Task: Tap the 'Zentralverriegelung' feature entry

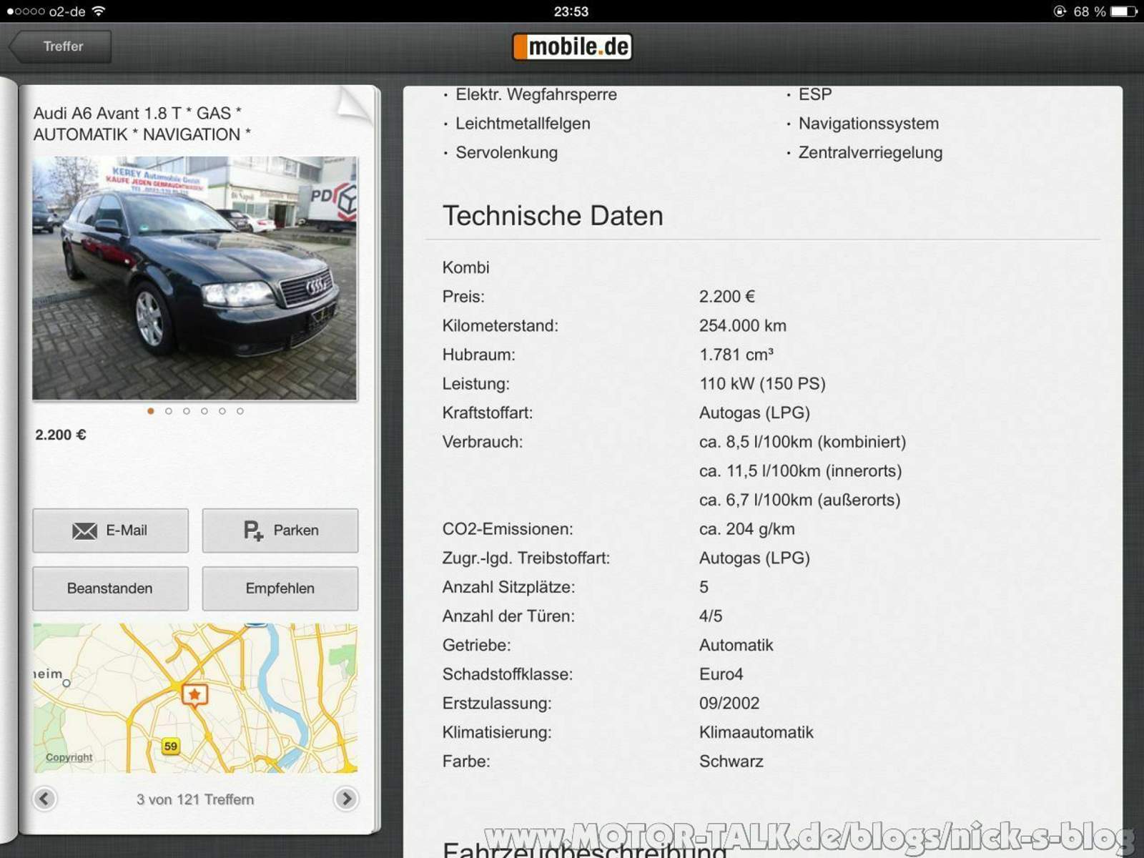Action: coord(870,152)
